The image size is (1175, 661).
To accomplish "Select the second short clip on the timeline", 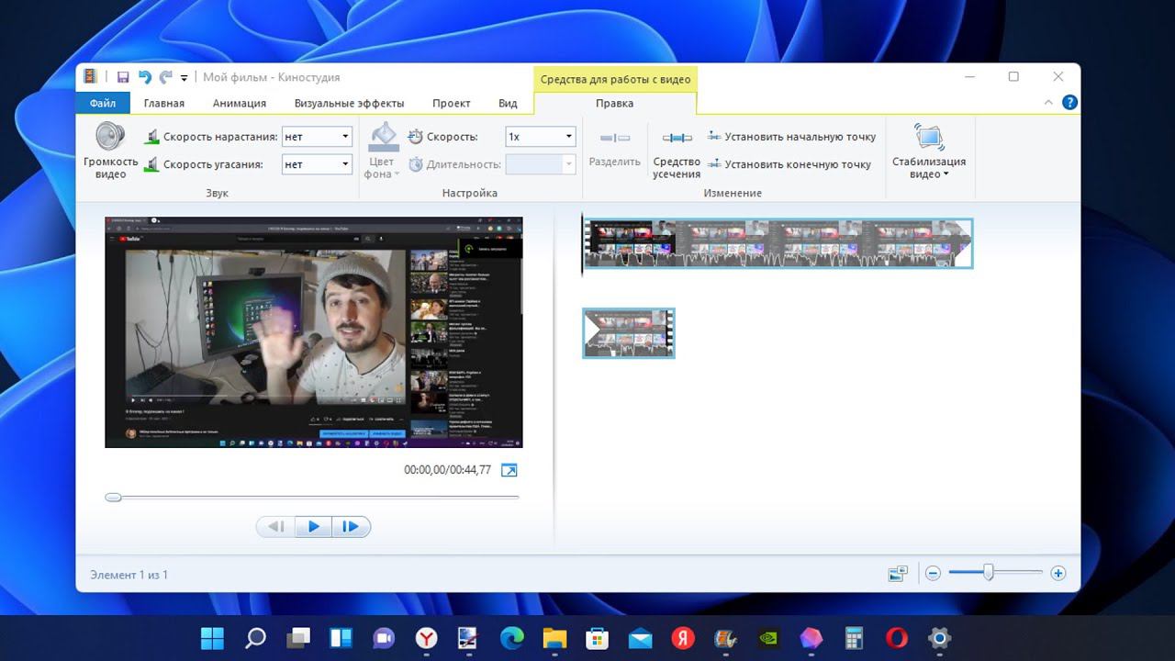I will click(629, 333).
